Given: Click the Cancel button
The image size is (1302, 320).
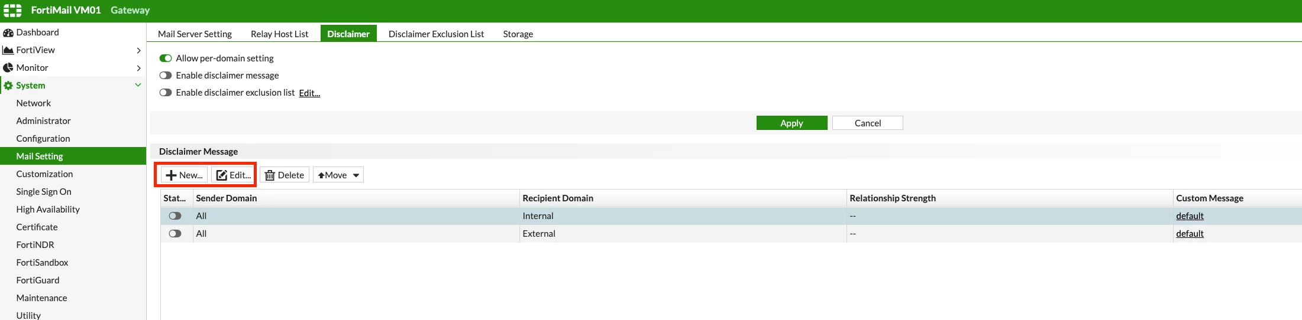Looking at the screenshot, I should click(868, 123).
